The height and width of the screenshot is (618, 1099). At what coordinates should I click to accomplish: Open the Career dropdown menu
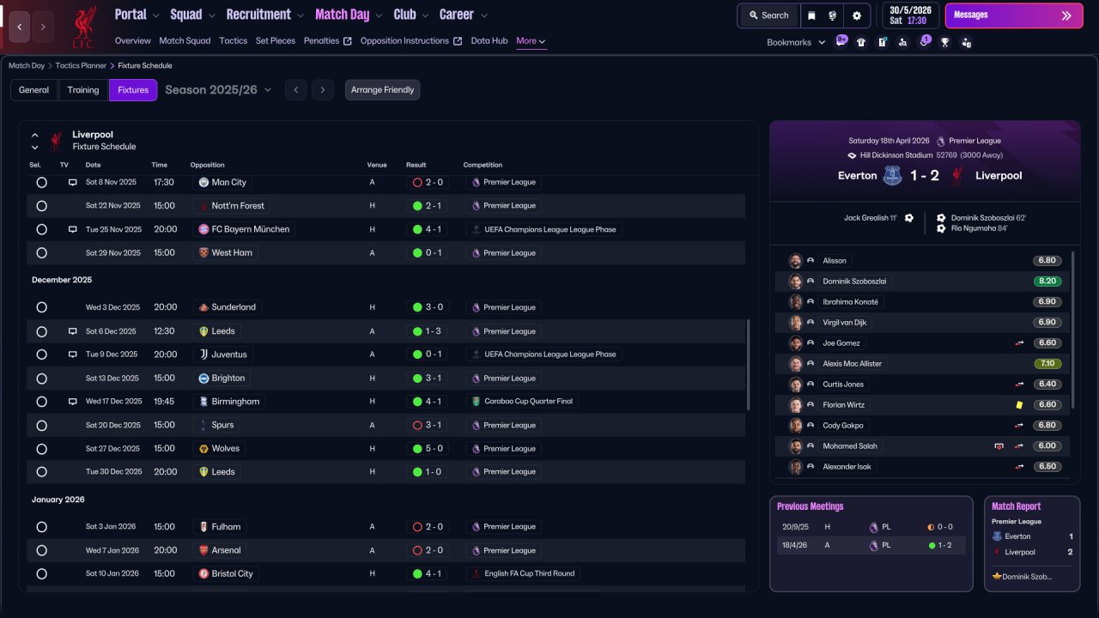[x=464, y=15]
